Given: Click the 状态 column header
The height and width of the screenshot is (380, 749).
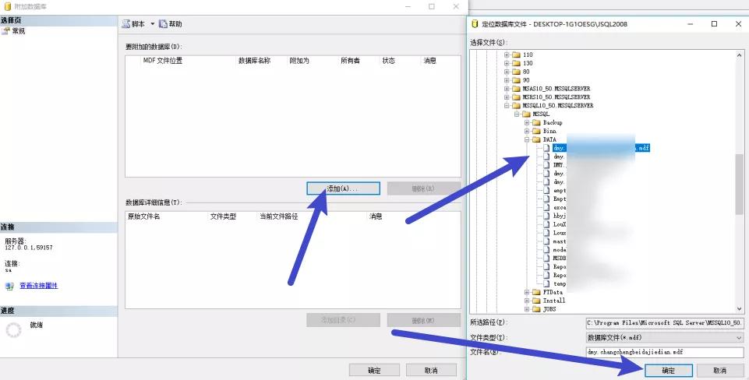Looking at the screenshot, I should tap(388, 61).
